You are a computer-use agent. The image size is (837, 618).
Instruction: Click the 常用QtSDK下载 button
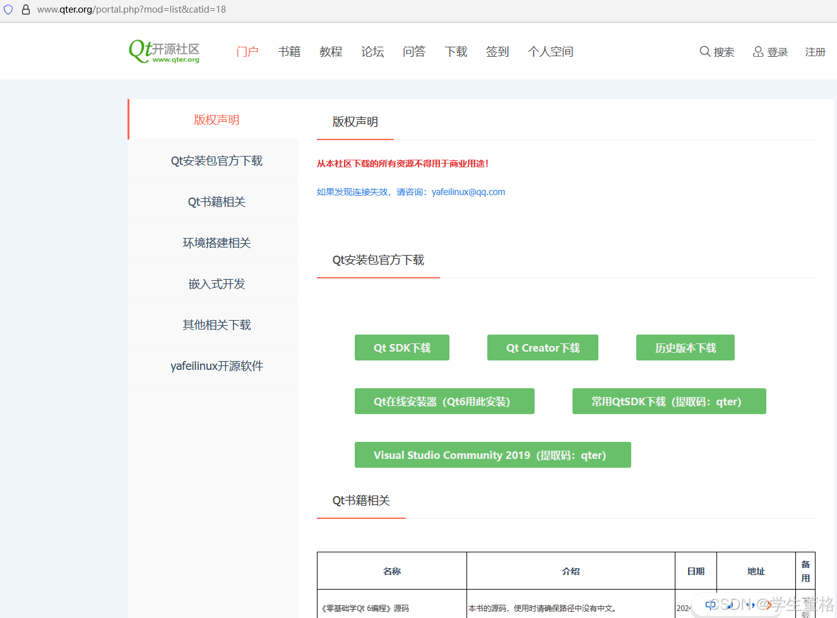tap(669, 401)
